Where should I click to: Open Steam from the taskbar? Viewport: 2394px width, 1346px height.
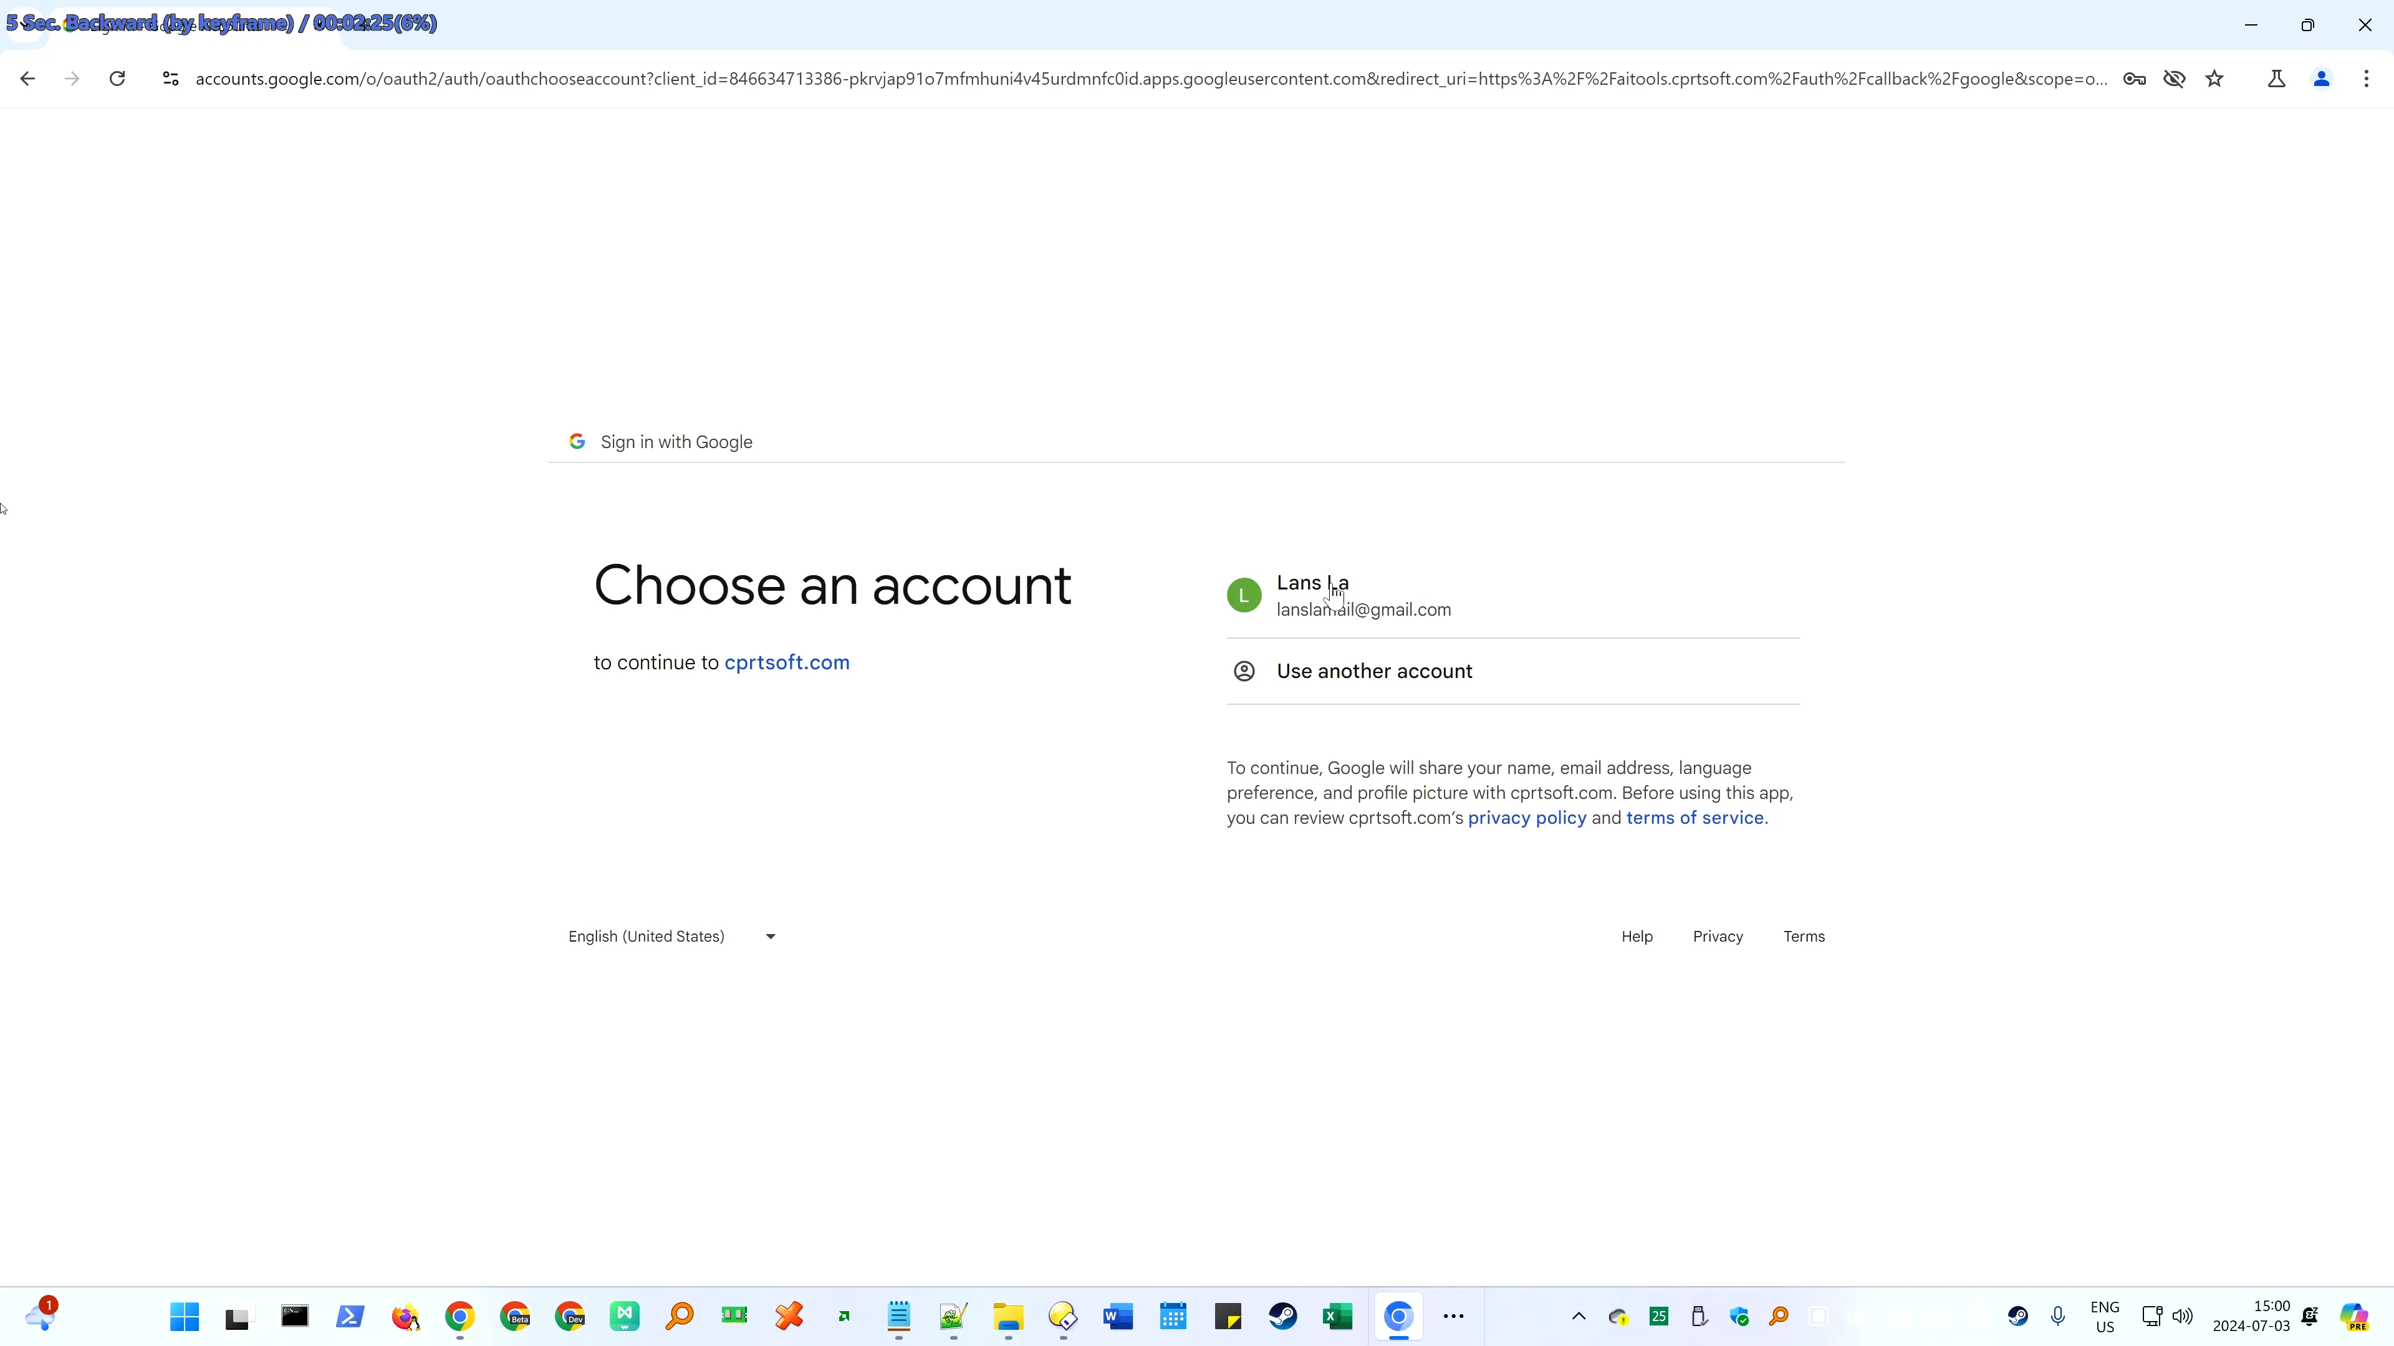[x=1282, y=1316]
